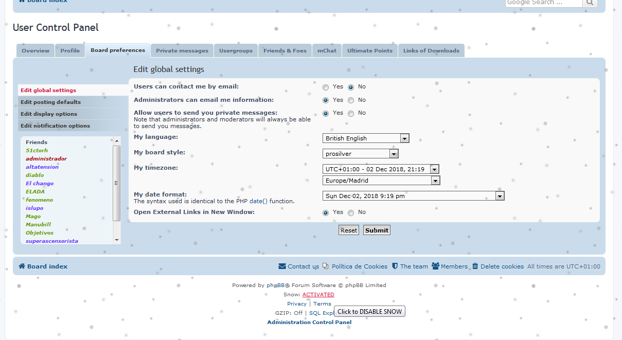The width and height of the screenshot is (622, 340).
Task: Click the Google Search input field
Action: pyautogui.click(x=543, y=3)
